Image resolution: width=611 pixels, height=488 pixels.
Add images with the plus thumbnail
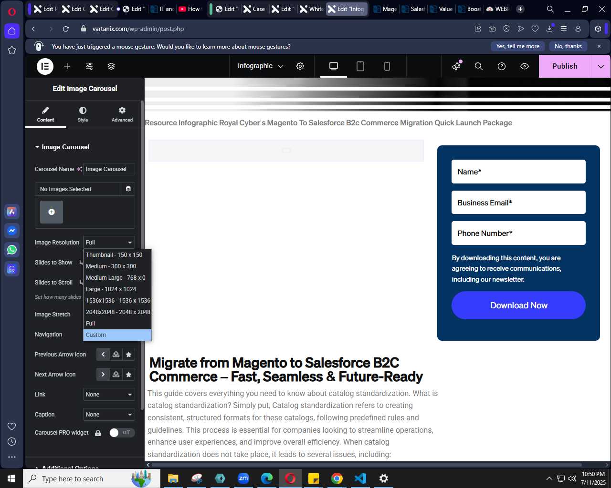point(52,212)
